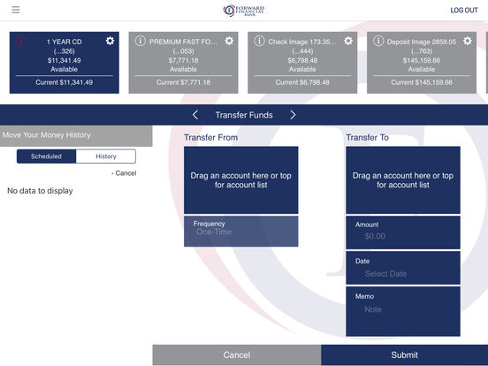Open gear icon on Deposit Image account
The height and width of the screenshot is (366, 488).
468,41
